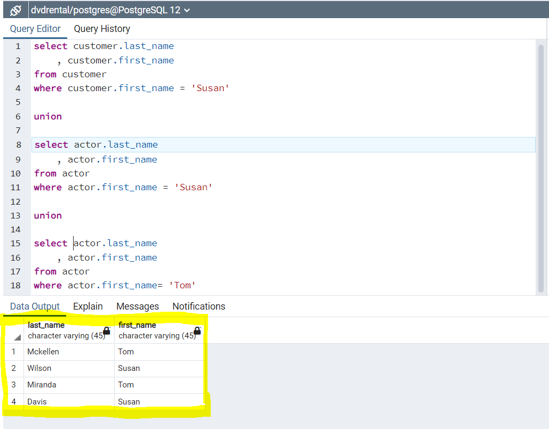Click 'from actor' on line 17

click(62, 272)
